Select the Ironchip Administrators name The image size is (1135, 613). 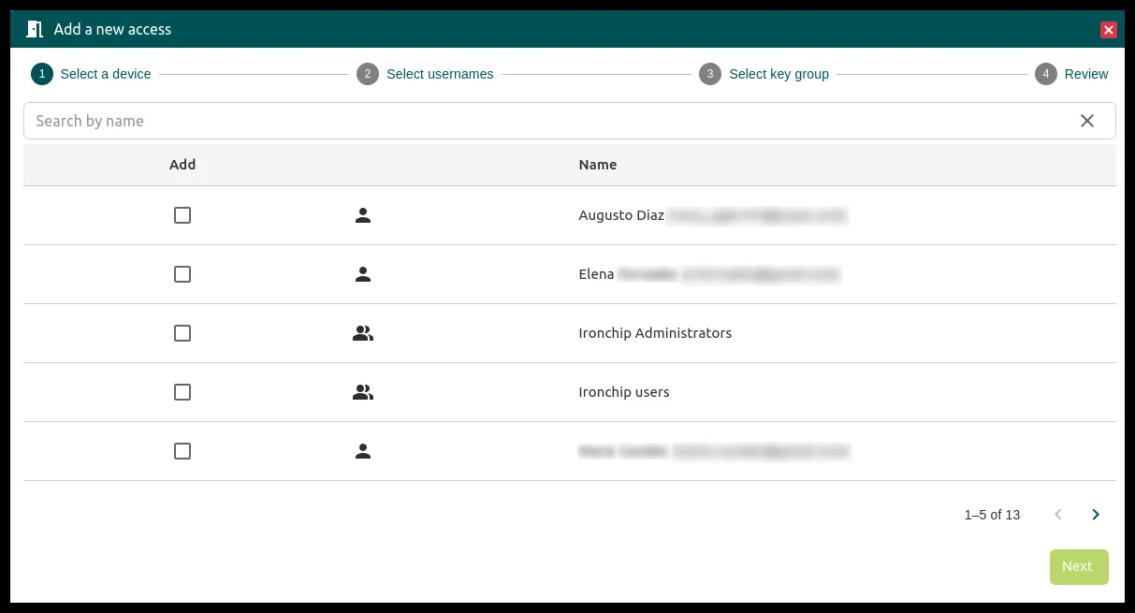(x=655, y=333)
